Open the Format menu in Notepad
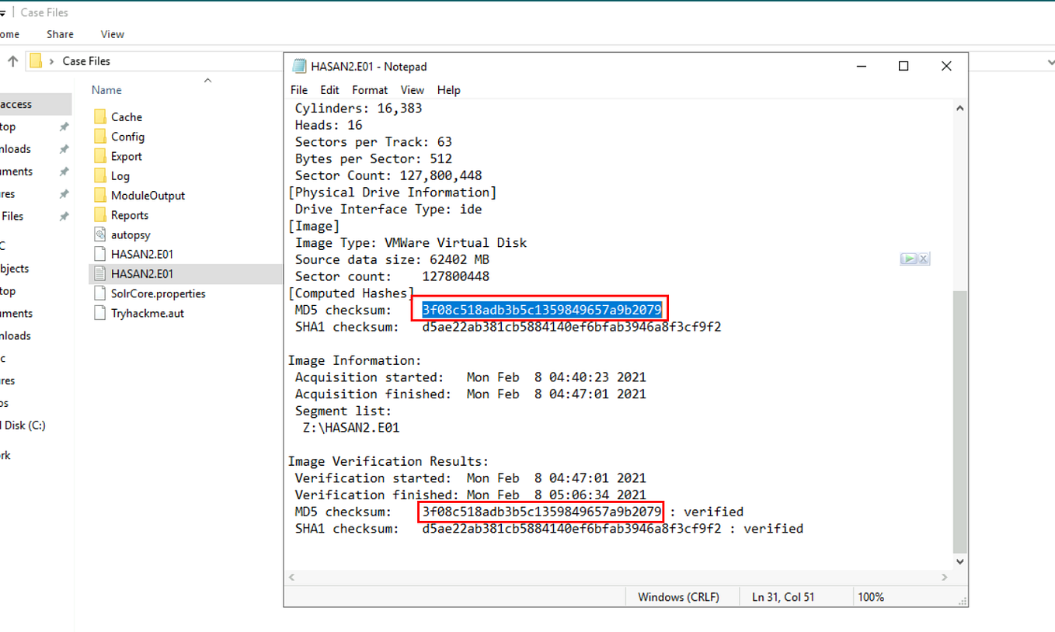Screen dimensions: 1055x632 (369, 90)
